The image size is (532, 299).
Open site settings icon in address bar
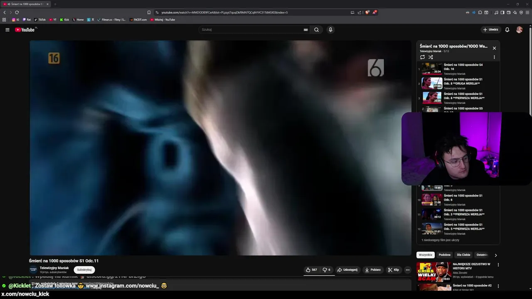tap(157, 12)
